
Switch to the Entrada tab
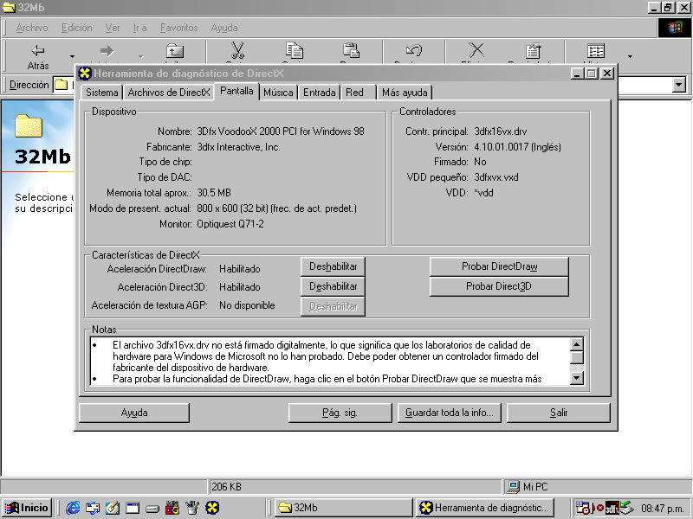point(319,93)
